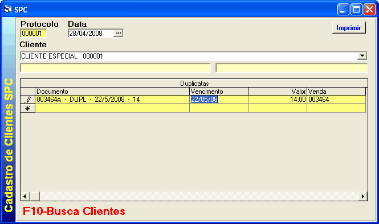Click the CLIENTE ESPECIAL 000001 combo box

click(194, 56)
